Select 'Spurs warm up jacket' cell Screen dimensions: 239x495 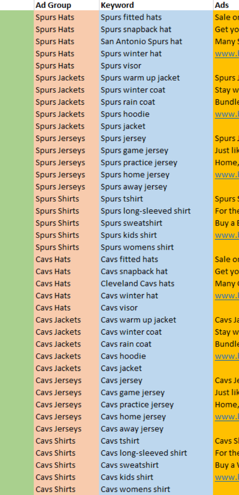tap(156, 78)
